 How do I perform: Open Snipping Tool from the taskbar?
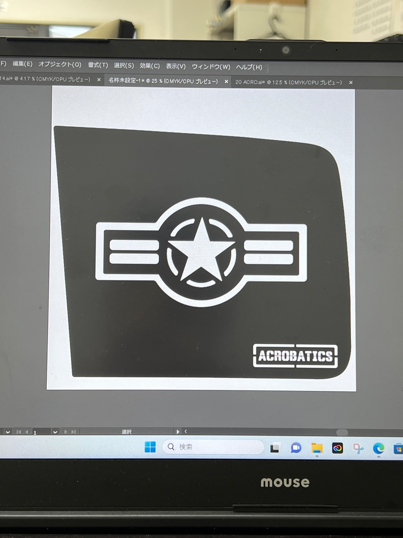(x=358, y=448)
